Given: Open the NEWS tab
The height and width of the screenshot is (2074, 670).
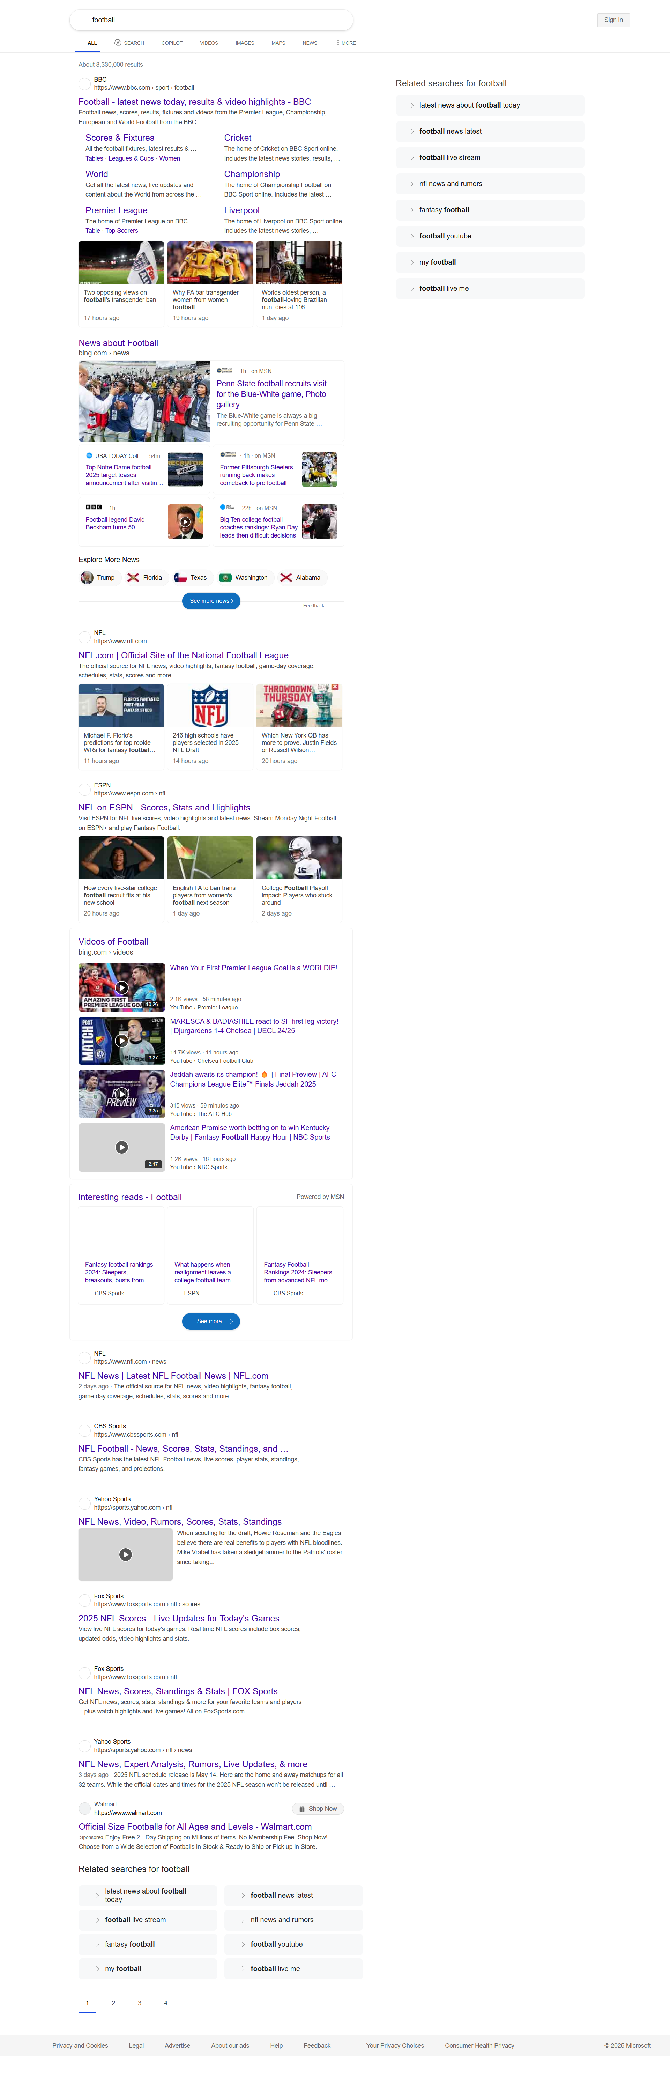Looking at the screenshot, I should tap(309, 43).
